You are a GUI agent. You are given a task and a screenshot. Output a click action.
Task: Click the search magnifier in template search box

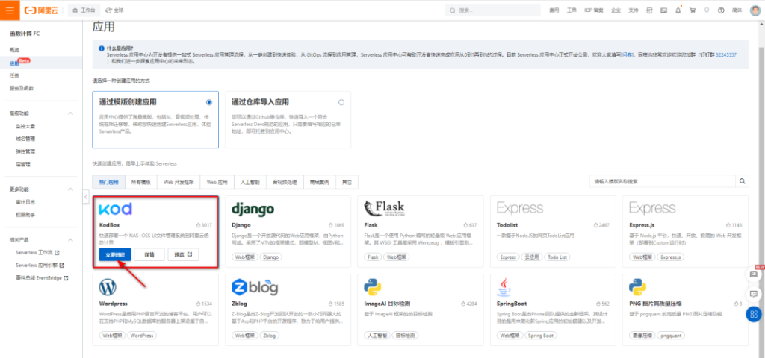pyautogui.click(x=742, y=181)
